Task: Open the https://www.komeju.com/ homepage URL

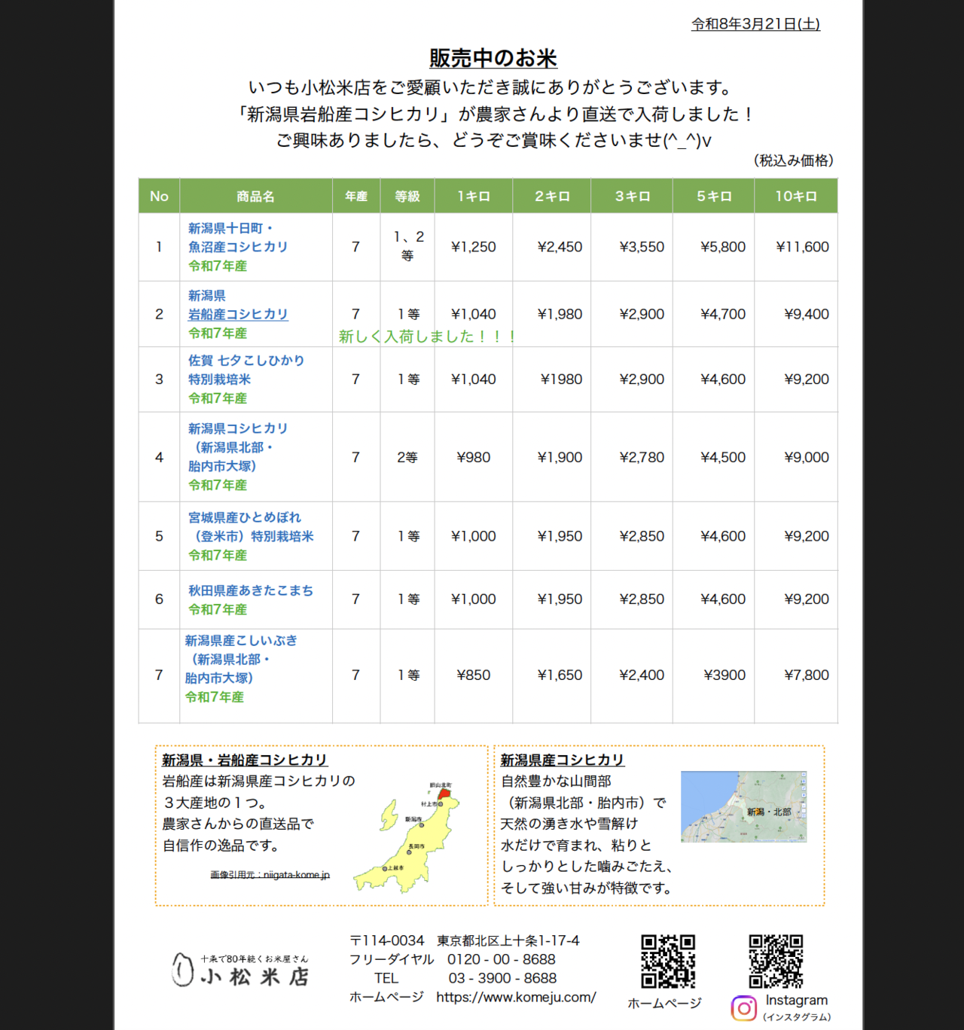Action: [514, 997]
